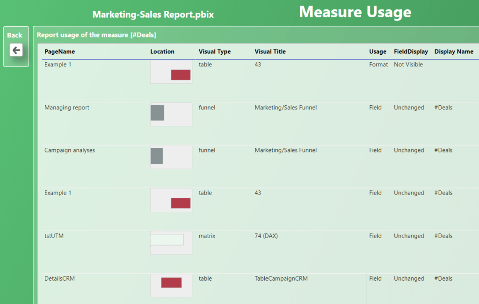The width and height of the screenshot is (479, 304).
Task: Click the TableCampaignCRM visual title
Action: 281,278
